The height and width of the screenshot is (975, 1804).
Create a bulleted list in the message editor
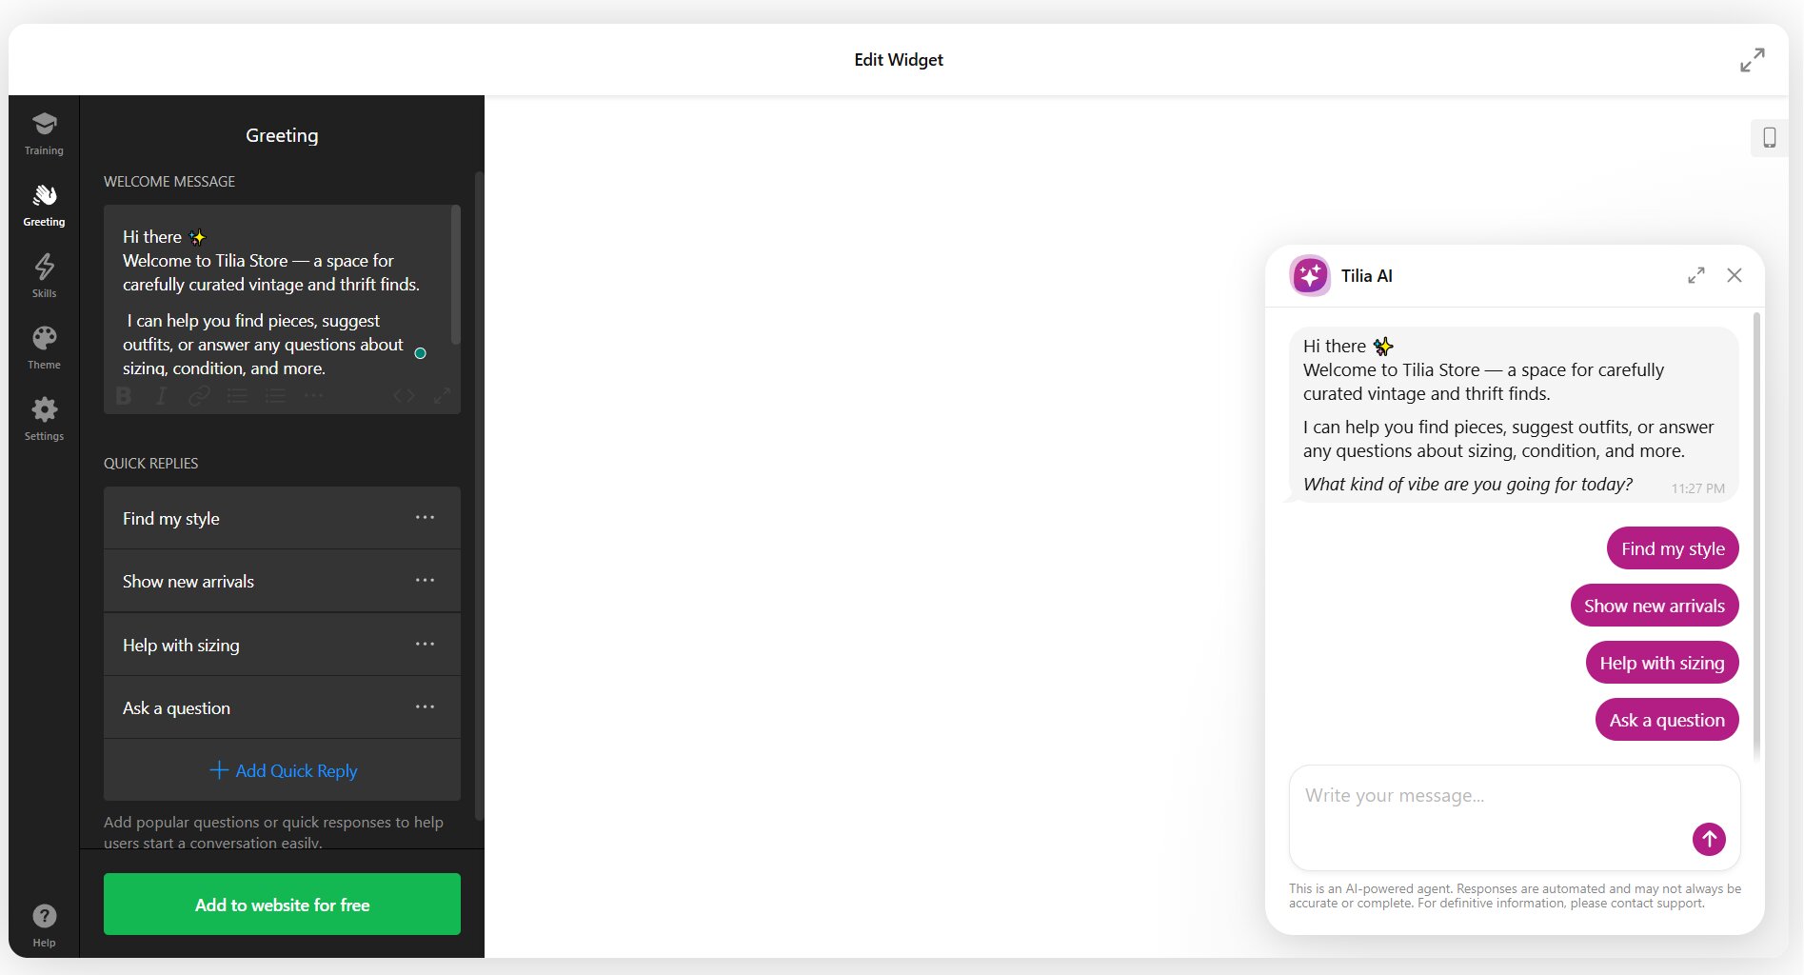(237, 396)
